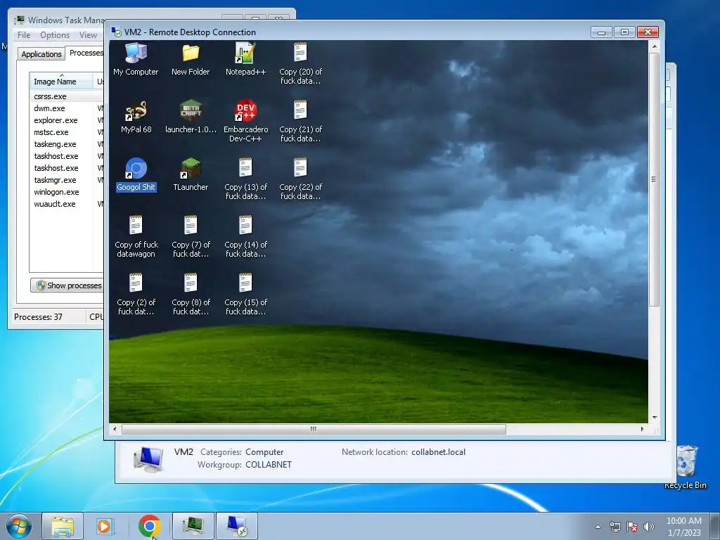Viewport: 720px width, 540px height.
Task: Open the taskbar clock showing 10:00 AM
Action: pyautogui.click(x=683, y=527)
